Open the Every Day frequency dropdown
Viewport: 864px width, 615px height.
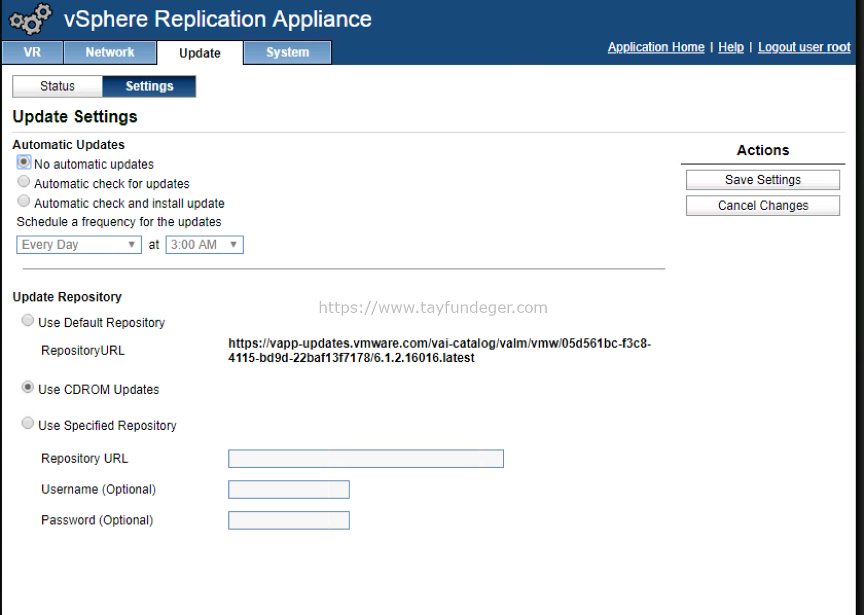[x=78, y=244]
